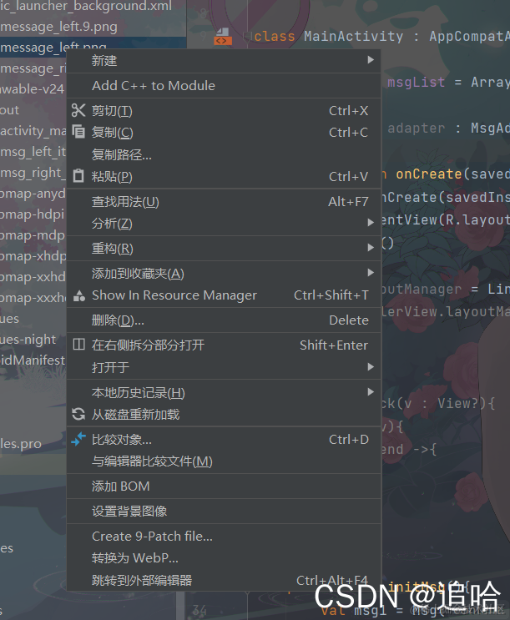This screenshot has height=620, width=510.
Task: Select 删除(D)... menu entry
Action: (x=224, y=320)
